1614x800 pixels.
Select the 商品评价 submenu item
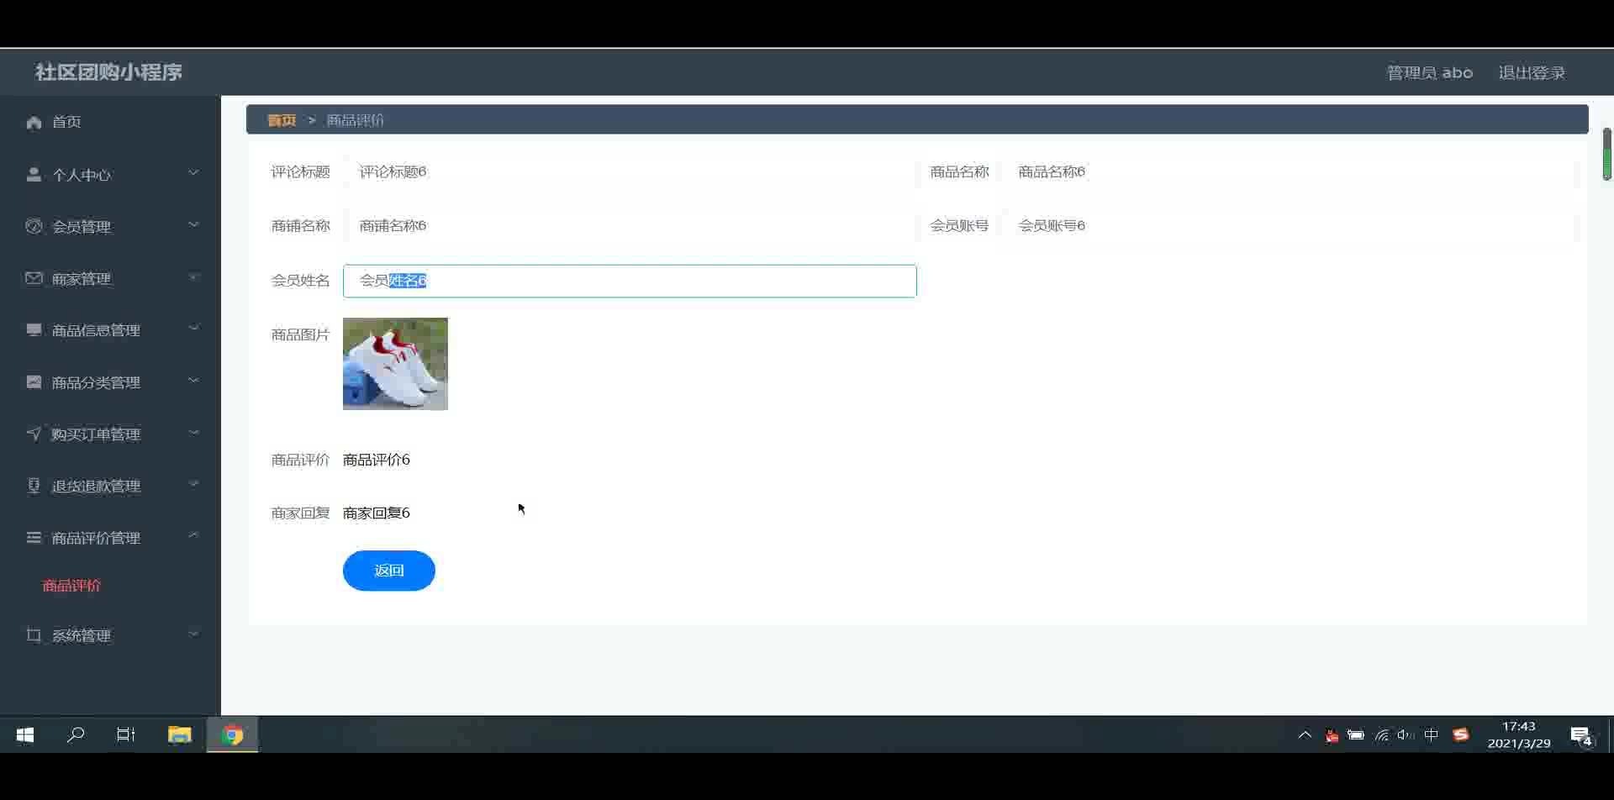tap(71, 586)
